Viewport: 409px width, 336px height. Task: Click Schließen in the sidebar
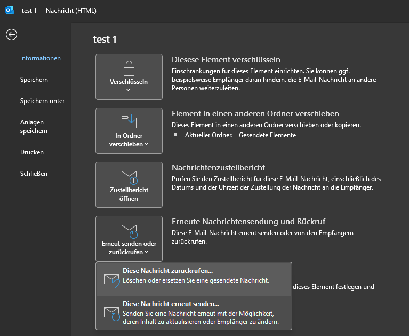(34, 174)
